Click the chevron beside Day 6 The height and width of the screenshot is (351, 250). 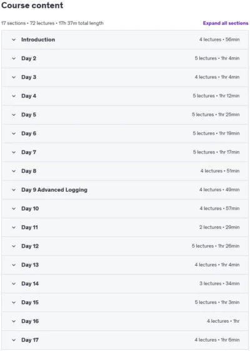coord(14,134)
